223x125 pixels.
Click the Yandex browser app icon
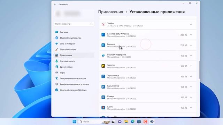103,24
